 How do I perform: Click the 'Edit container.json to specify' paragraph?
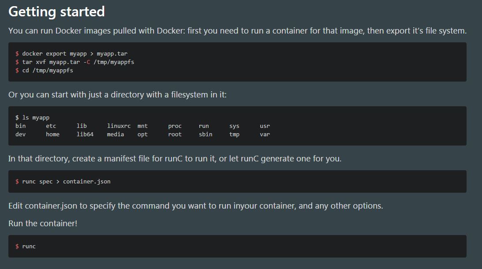pyautogui.click(x=195, y=206)
